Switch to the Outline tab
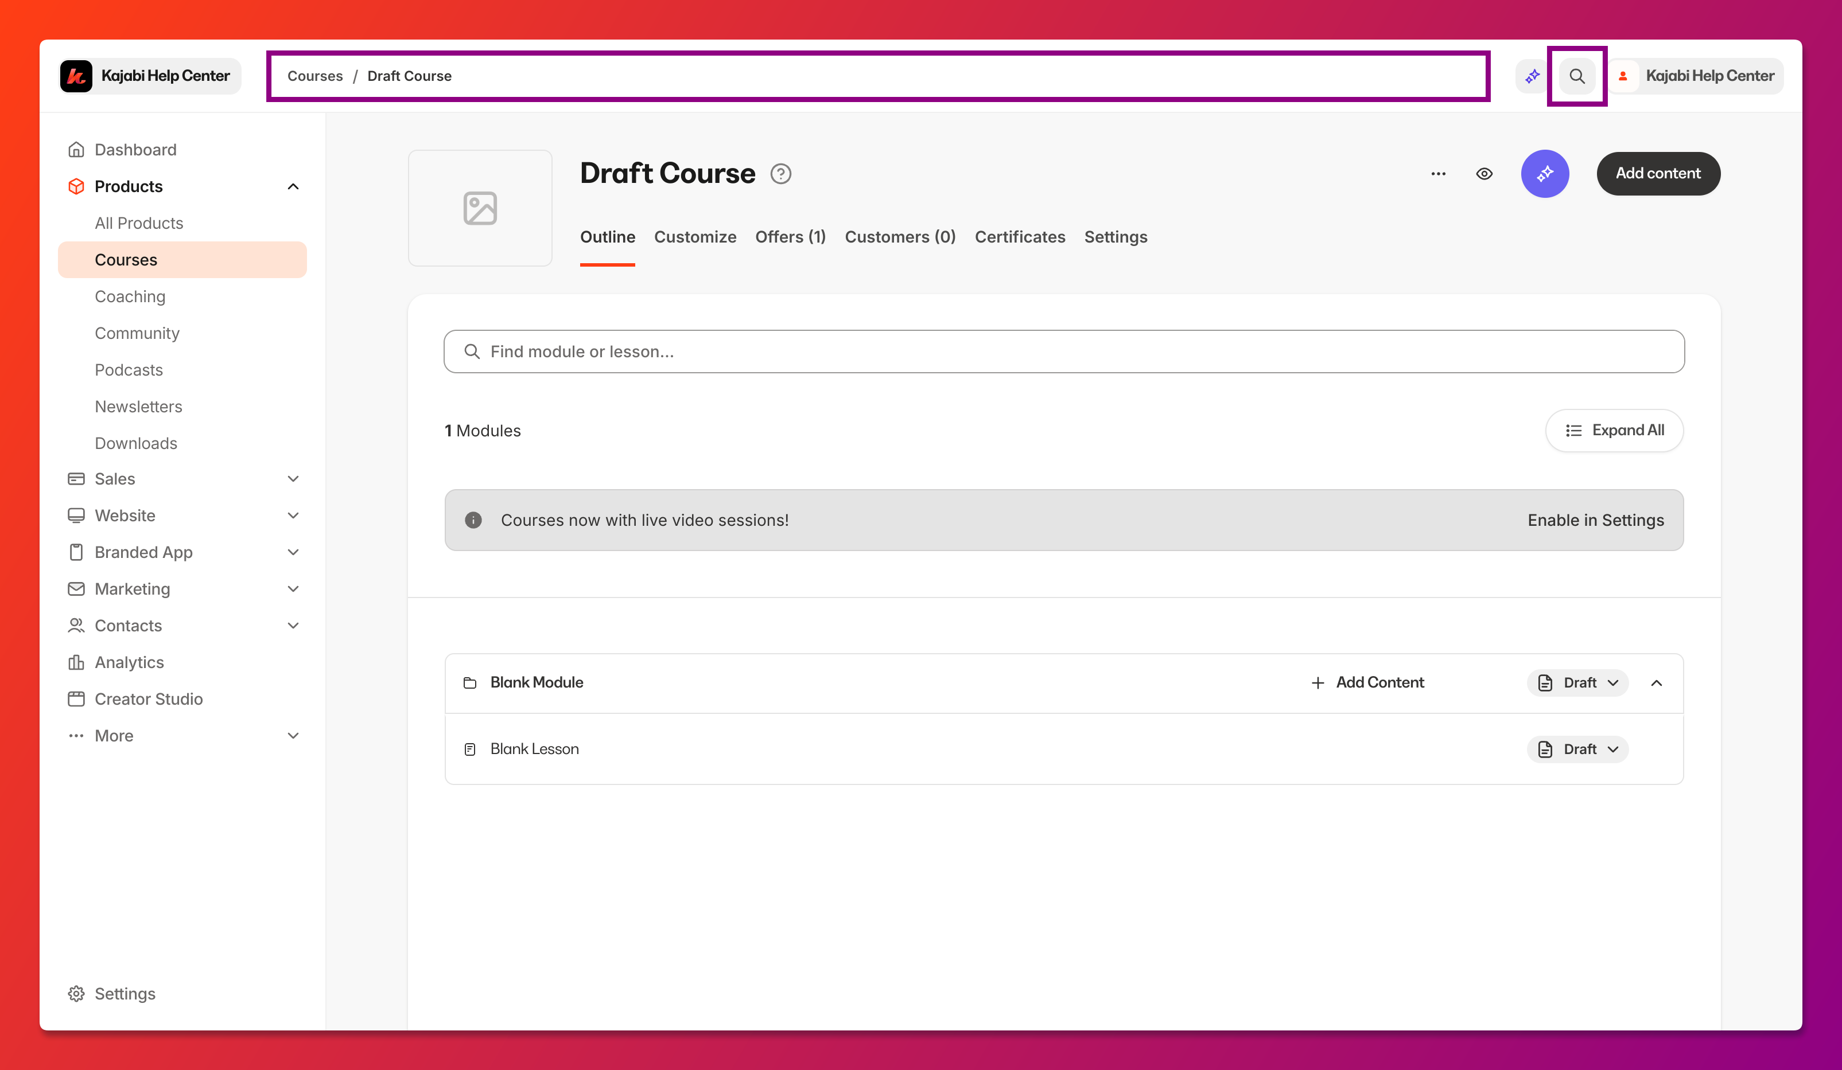The height and width of the screenshot is (1070, 1842). (x=608, y=237)
